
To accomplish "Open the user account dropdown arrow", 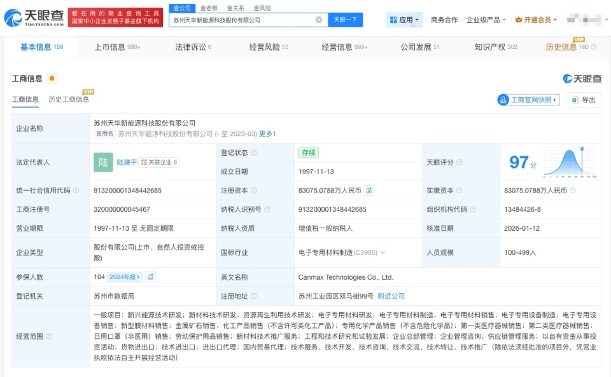I will [x=606, y=20].
